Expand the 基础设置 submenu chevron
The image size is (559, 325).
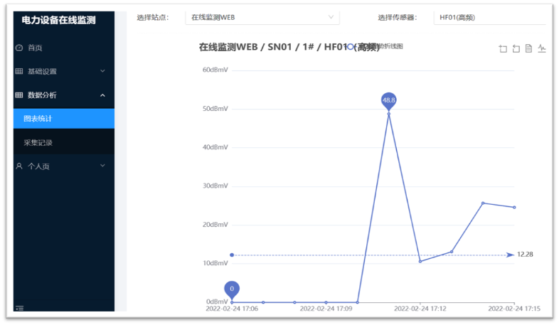pyautogui.click(x=102, y=71)
